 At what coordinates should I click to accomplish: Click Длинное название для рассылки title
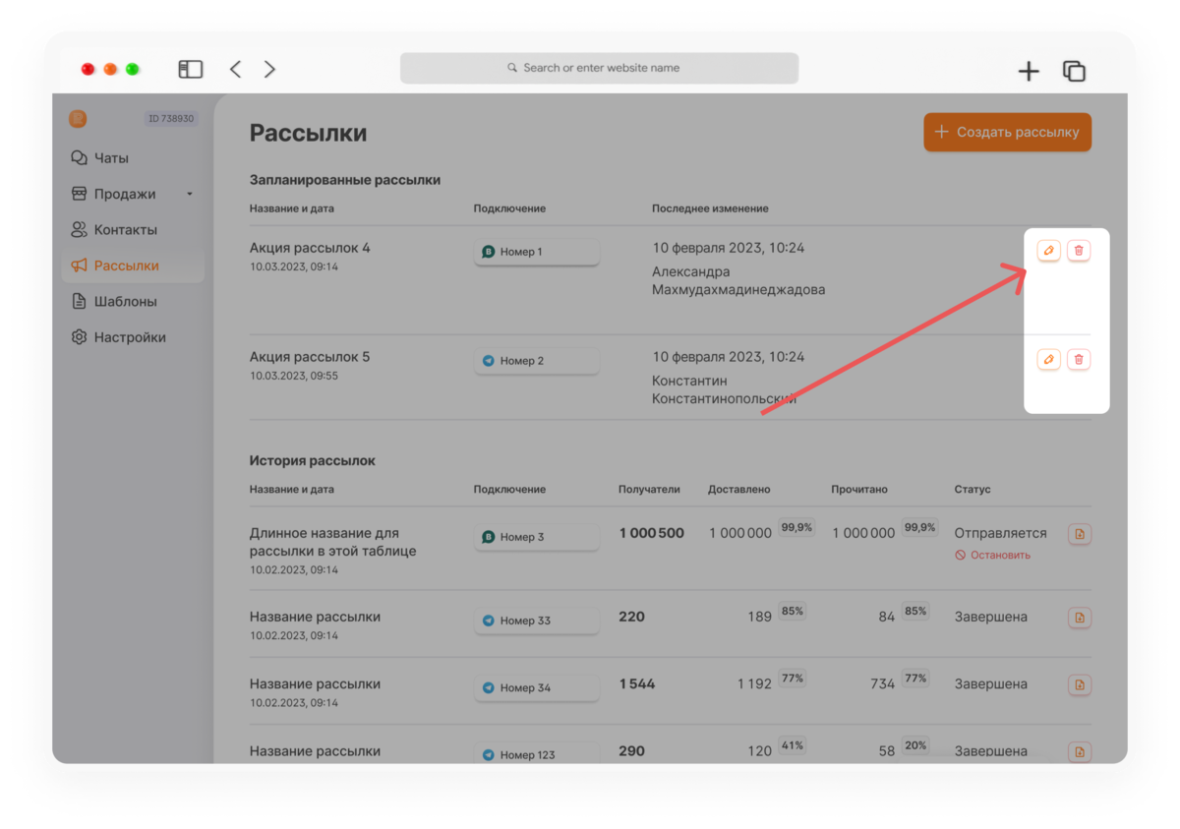[x=332, y=542]
